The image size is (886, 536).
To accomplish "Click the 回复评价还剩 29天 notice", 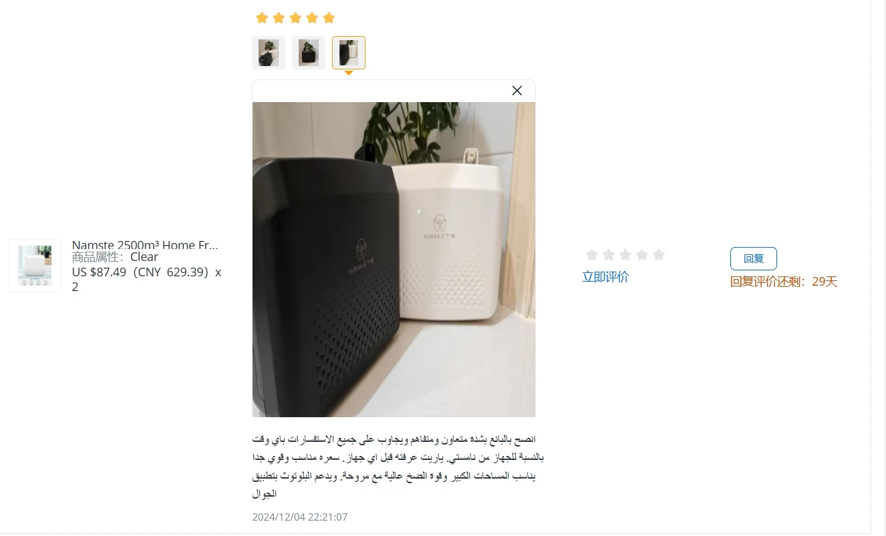I will (x=784, y=282).
